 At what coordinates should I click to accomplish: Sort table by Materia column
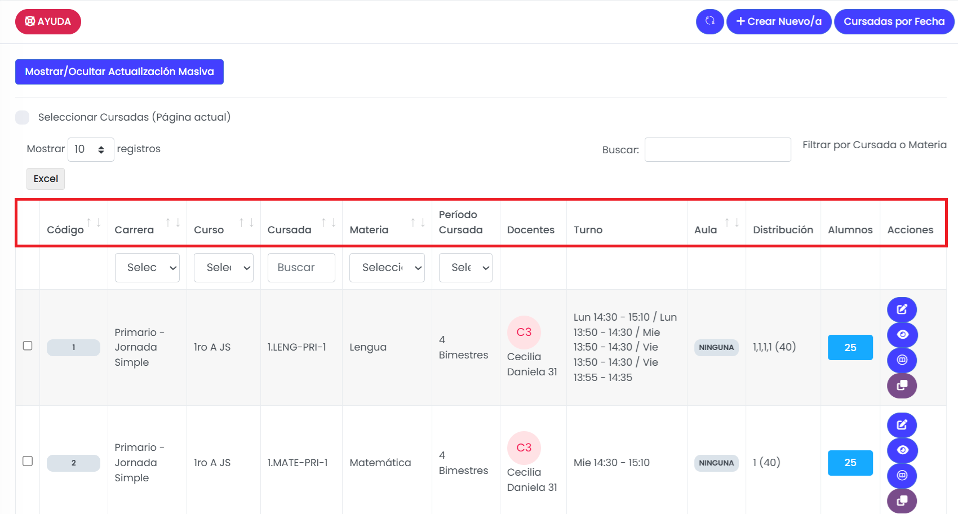387,223
